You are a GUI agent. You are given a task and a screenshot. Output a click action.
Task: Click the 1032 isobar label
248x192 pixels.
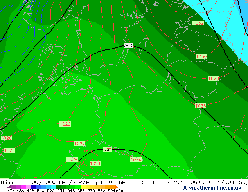198,23
